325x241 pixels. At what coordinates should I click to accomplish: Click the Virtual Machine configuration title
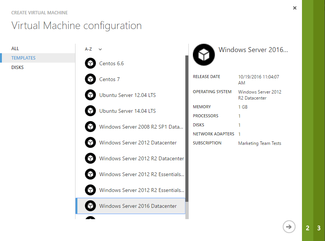[x=77, y=26]
